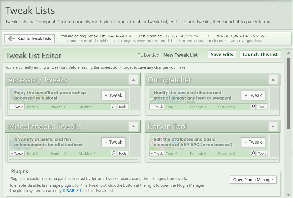Go back to Tweak Lists
Image resolution: width=293 pixels, height=198 pixels.
pos(29,39)
